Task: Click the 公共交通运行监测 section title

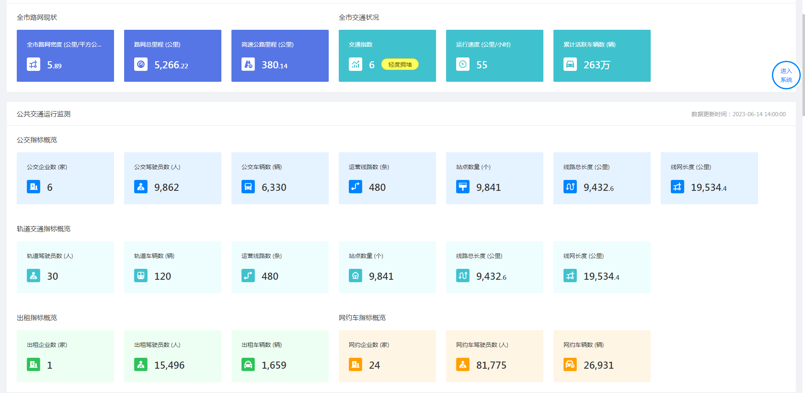Action: point(44,114)
